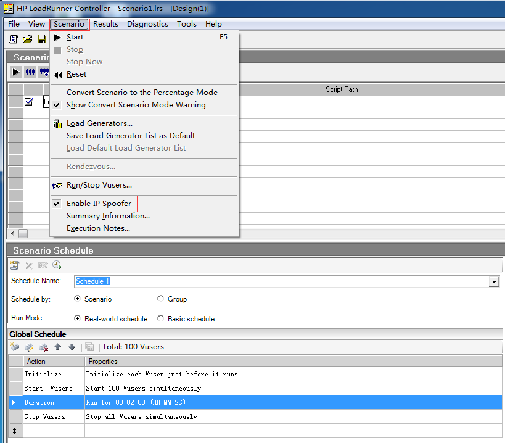
Task: Click the Move Action Up arrow icon
Action: point(57,347)
